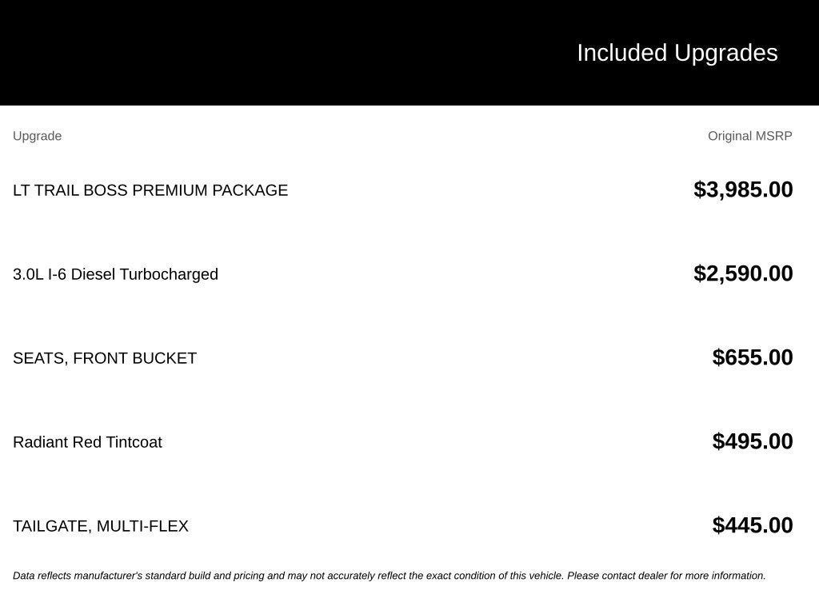
Task: Select Radiant Red Tintcoat upgrade
Action: (x=87, y=442)
